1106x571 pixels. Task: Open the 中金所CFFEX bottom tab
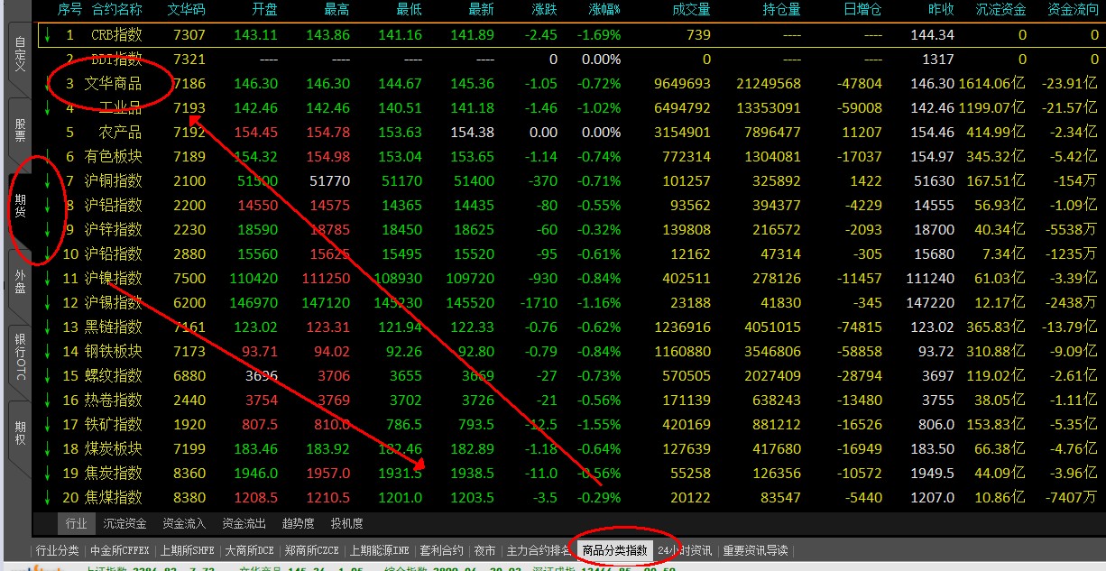(x=120, y=550)
